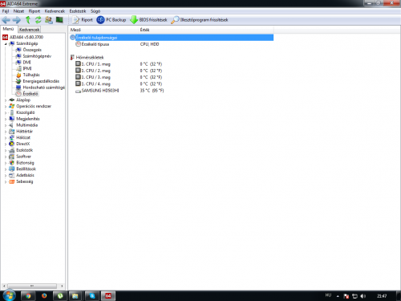Click BIOS frissítések green arrow button
401x301 pixels.
pos(148,20)
